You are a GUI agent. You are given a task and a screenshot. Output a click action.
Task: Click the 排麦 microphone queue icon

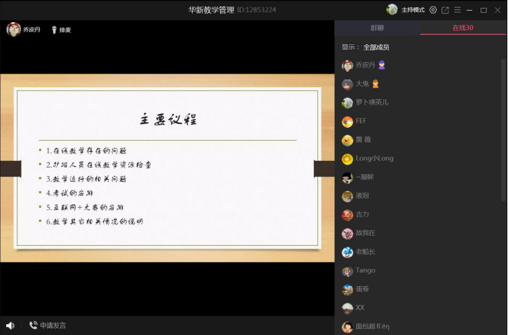tap(54, 29)
